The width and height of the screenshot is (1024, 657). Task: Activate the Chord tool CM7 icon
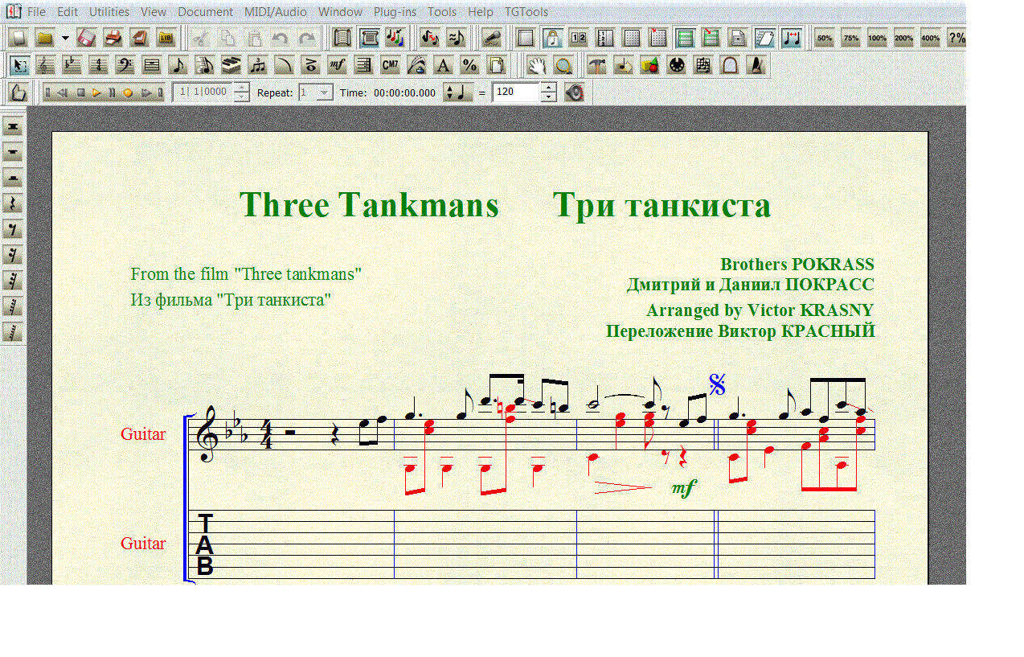click(x=390, y=65)
